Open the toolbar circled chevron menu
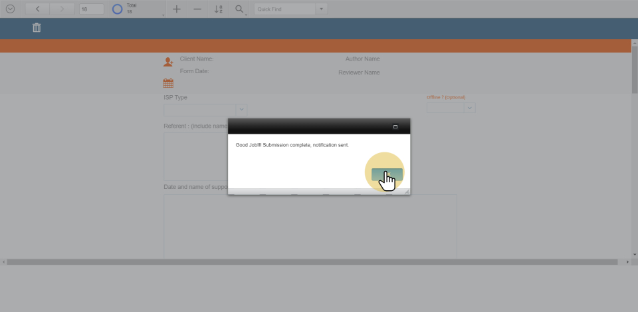The image size is (638, 312). [10, 9]
